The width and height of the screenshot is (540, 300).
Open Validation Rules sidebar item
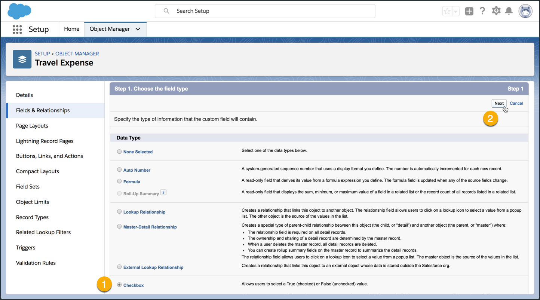55,263
